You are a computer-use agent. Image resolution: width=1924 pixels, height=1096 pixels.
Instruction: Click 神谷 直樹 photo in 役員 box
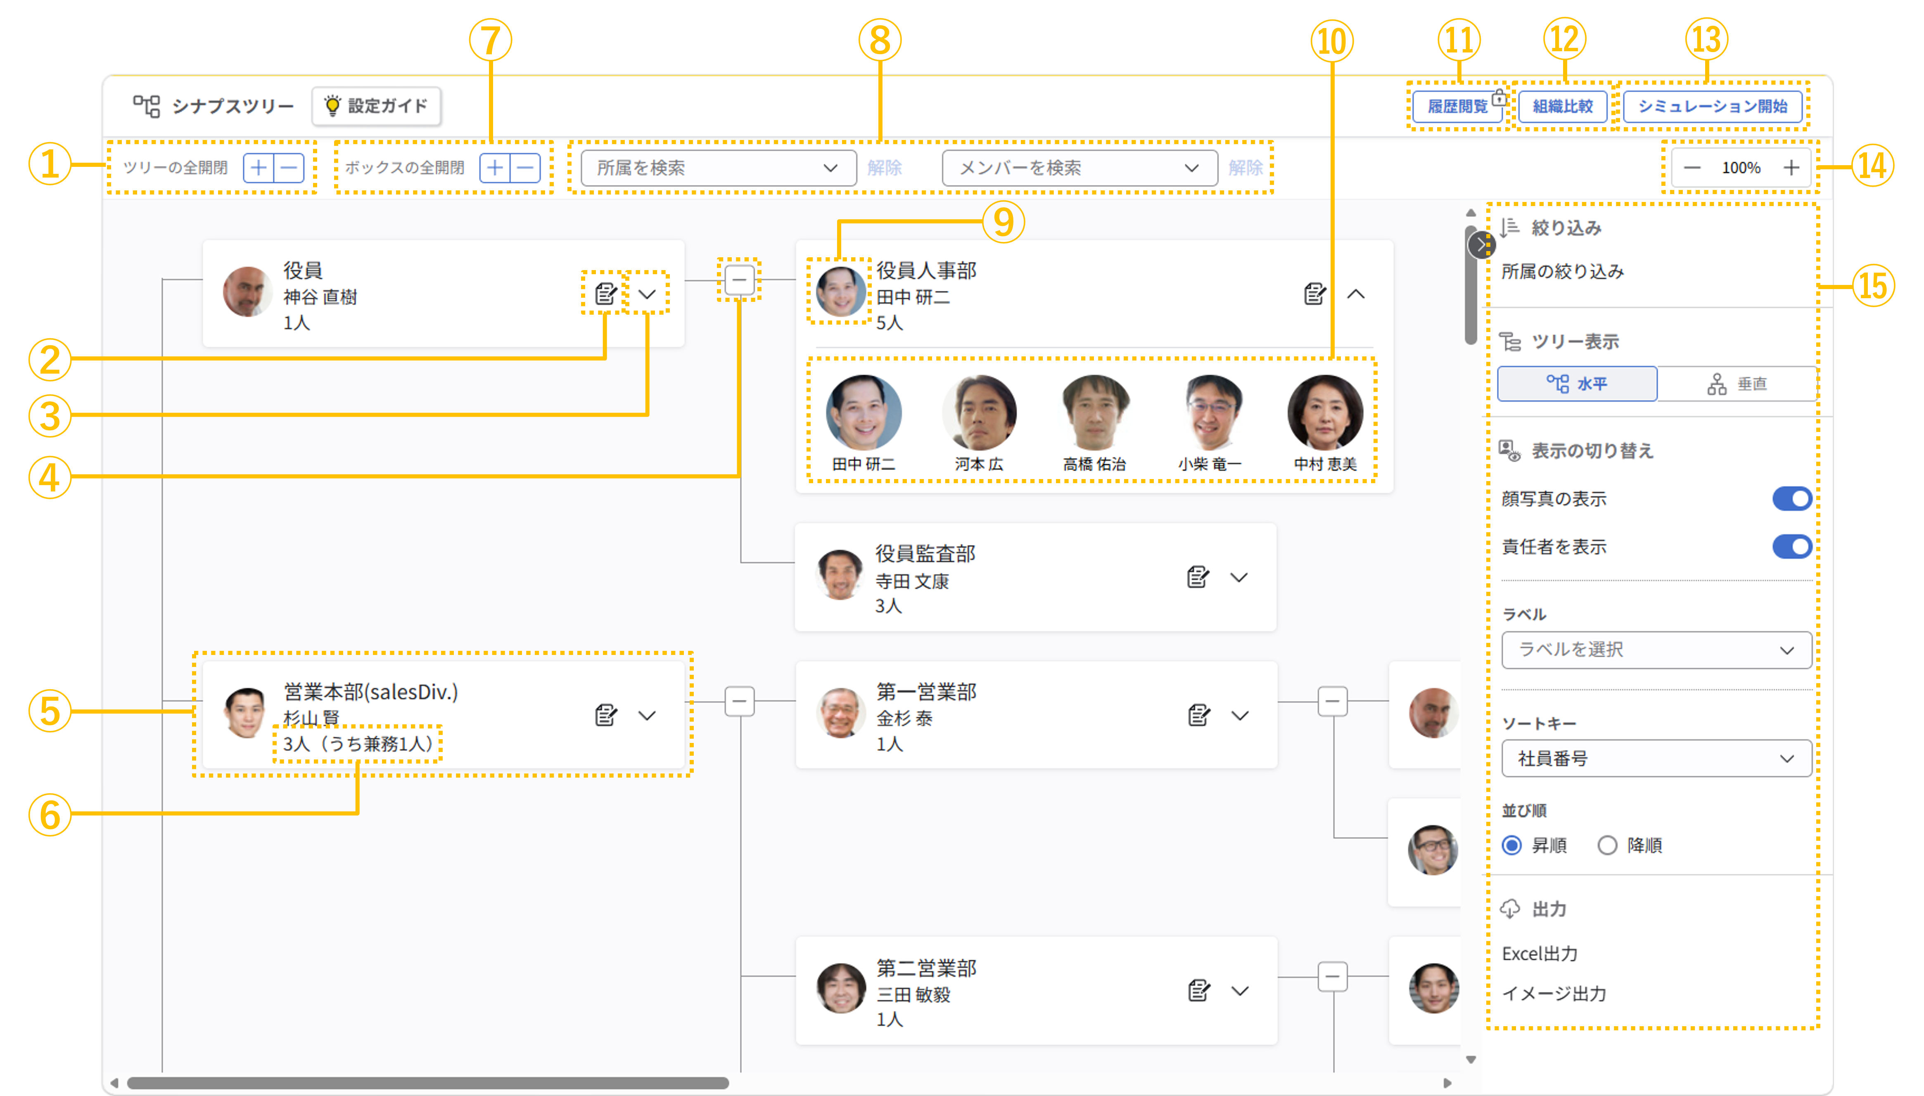tap(248, 292)
